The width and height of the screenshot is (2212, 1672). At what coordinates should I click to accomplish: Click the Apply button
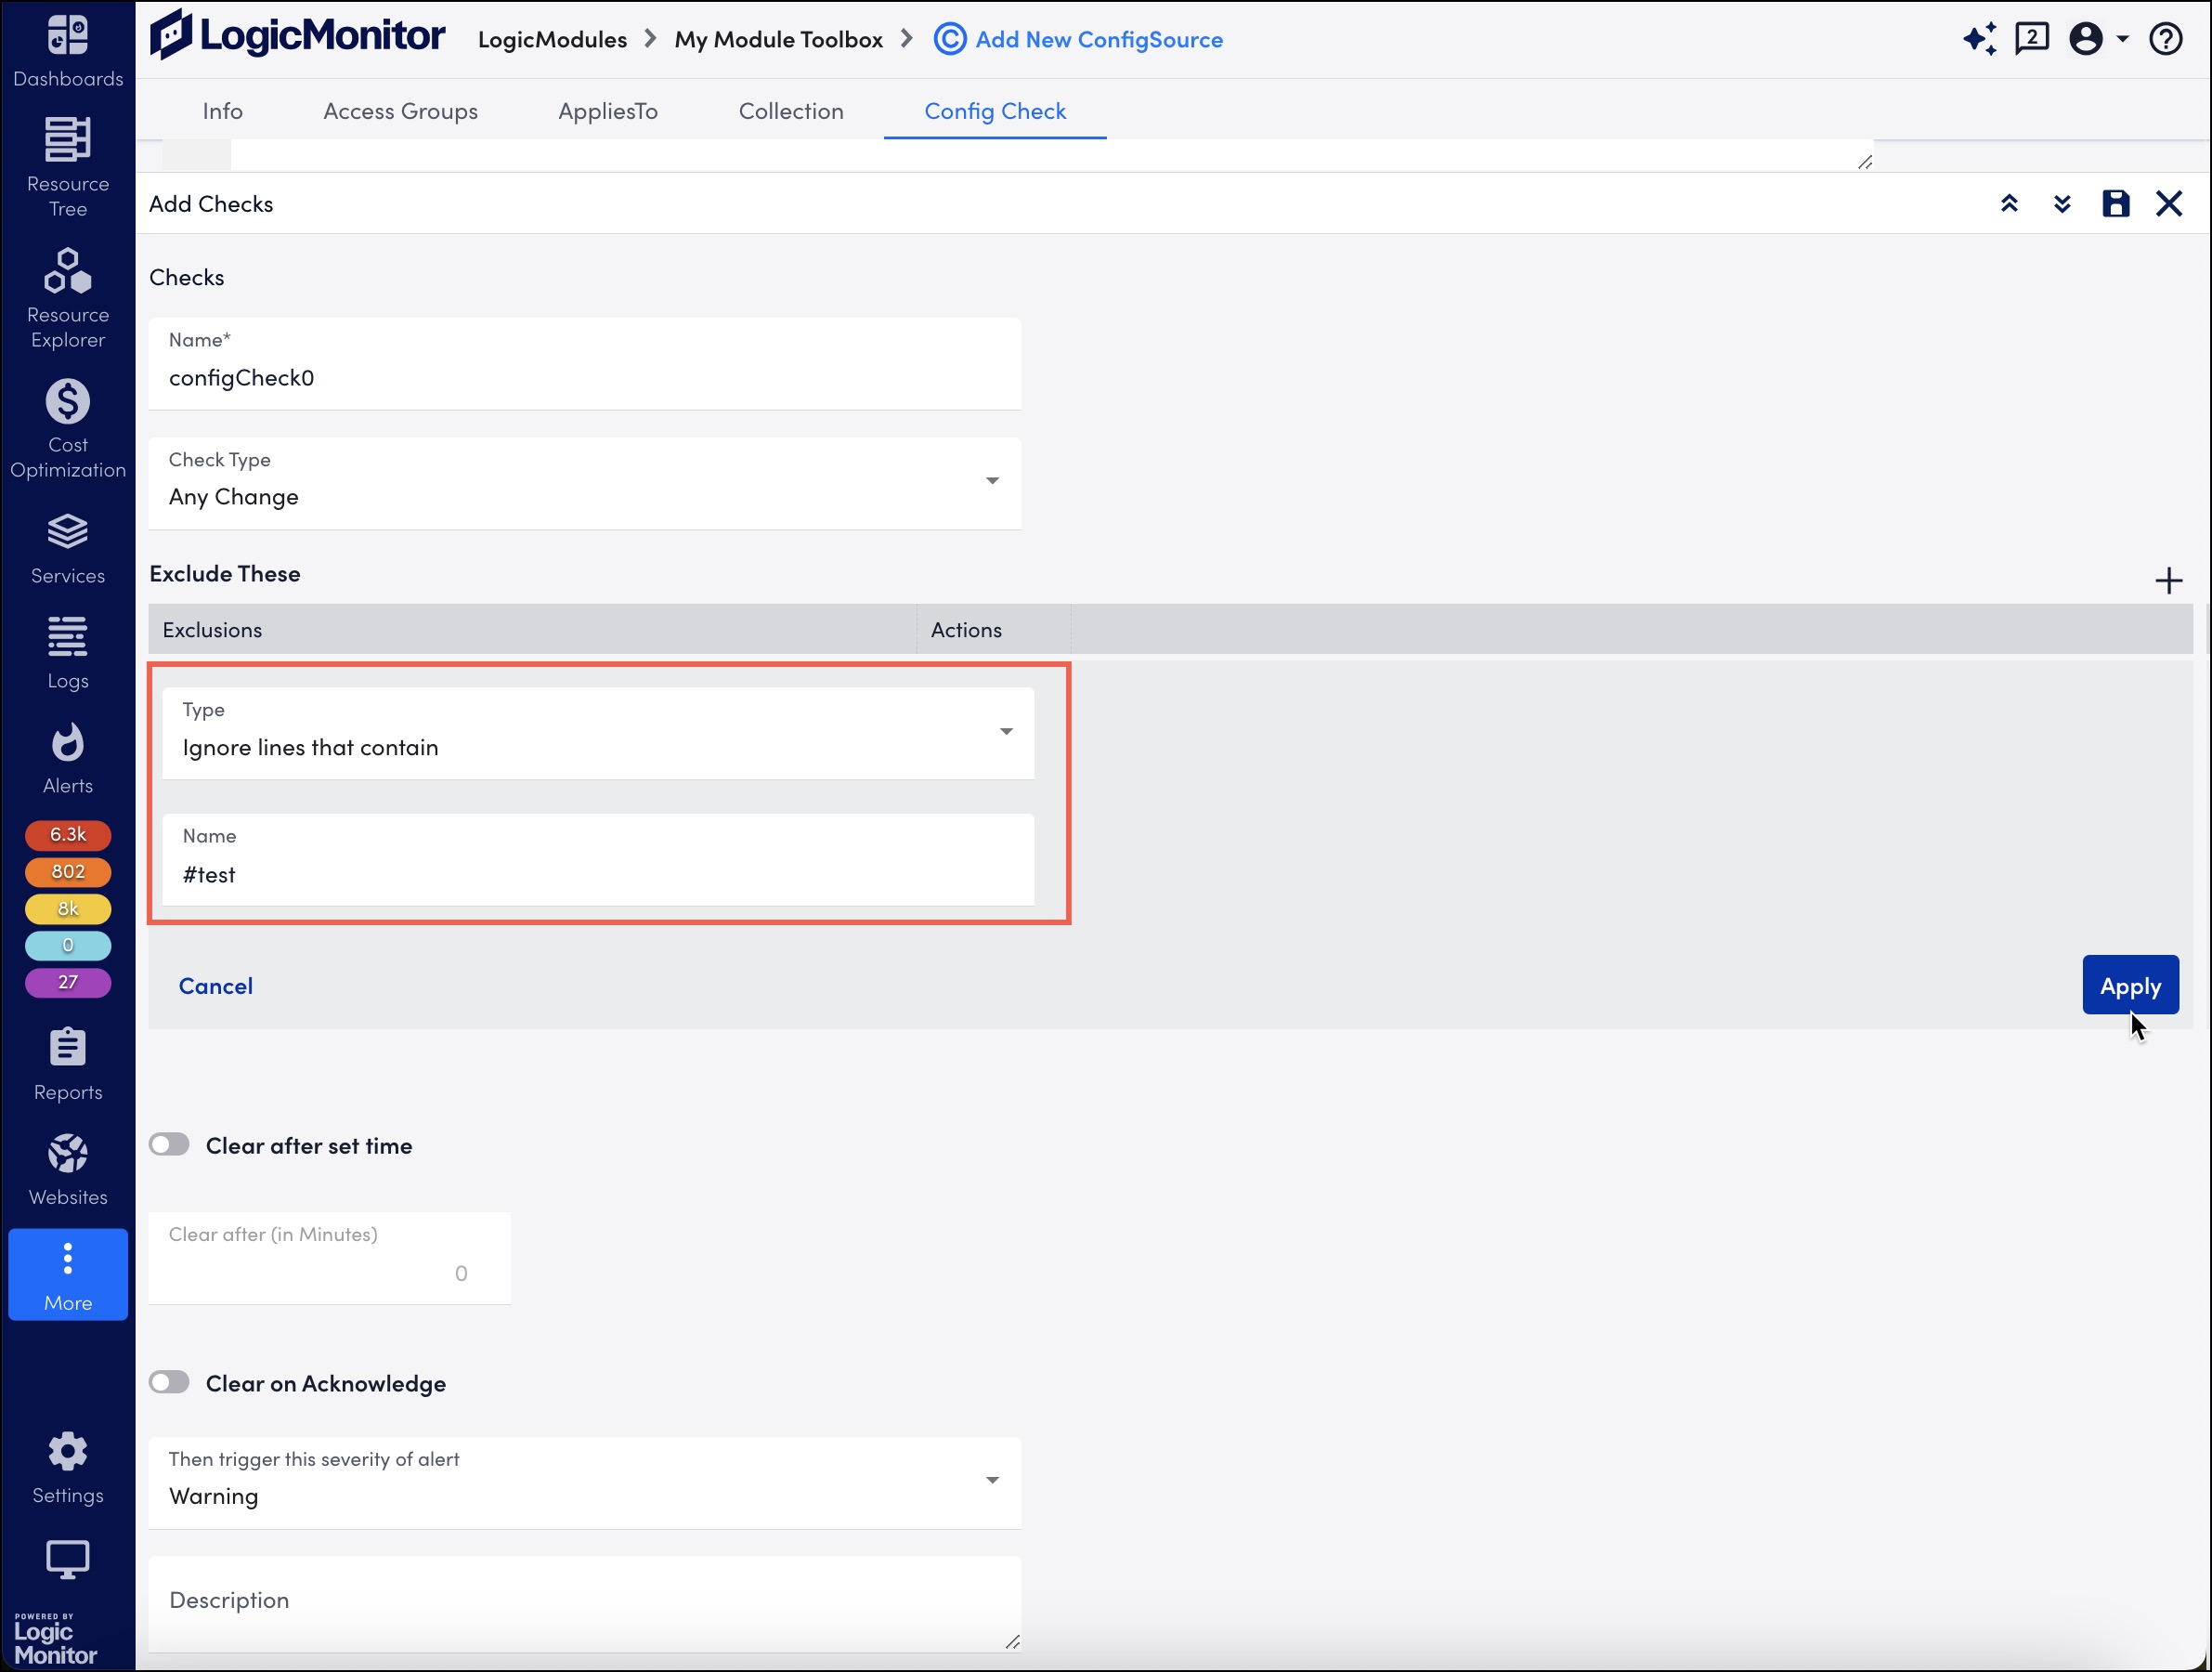point(2131,986)
